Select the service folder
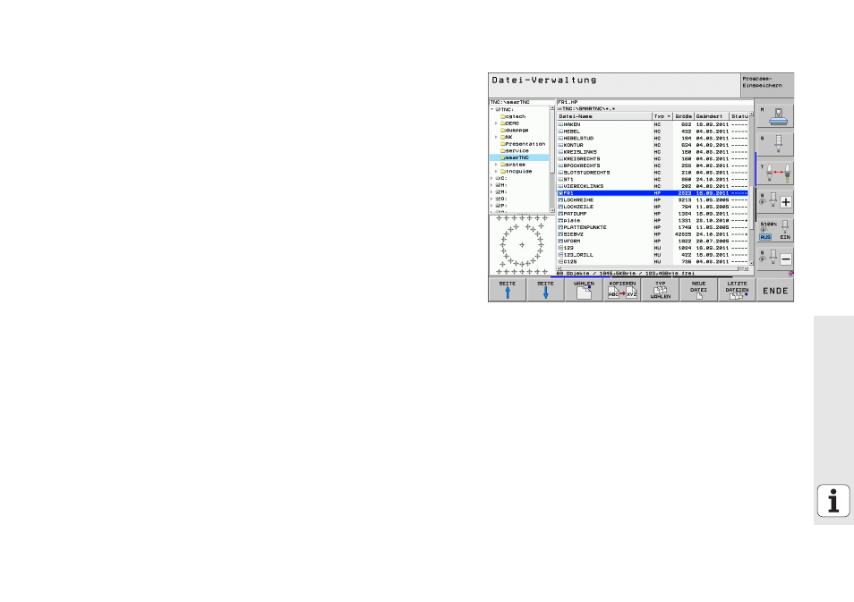The image size is (854, 602). pyautogui.click(x=514, y=151)
